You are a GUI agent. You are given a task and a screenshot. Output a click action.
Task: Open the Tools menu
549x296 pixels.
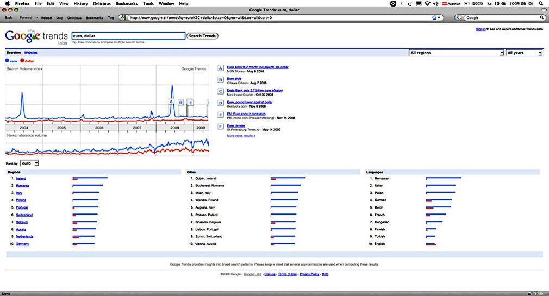(148, 3)
